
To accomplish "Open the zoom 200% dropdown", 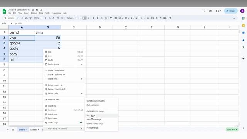I will click(37, 18).
